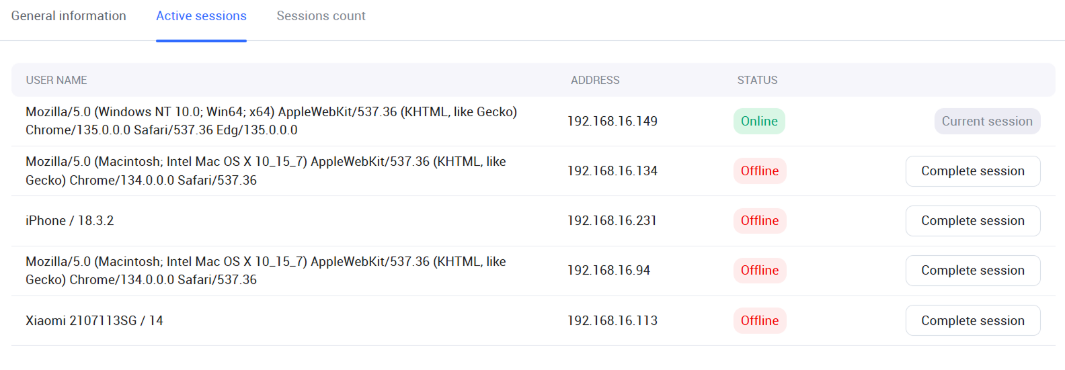
Task: Click Offline badge in the Xiaomi row
Action: click(x=759, y=321)
